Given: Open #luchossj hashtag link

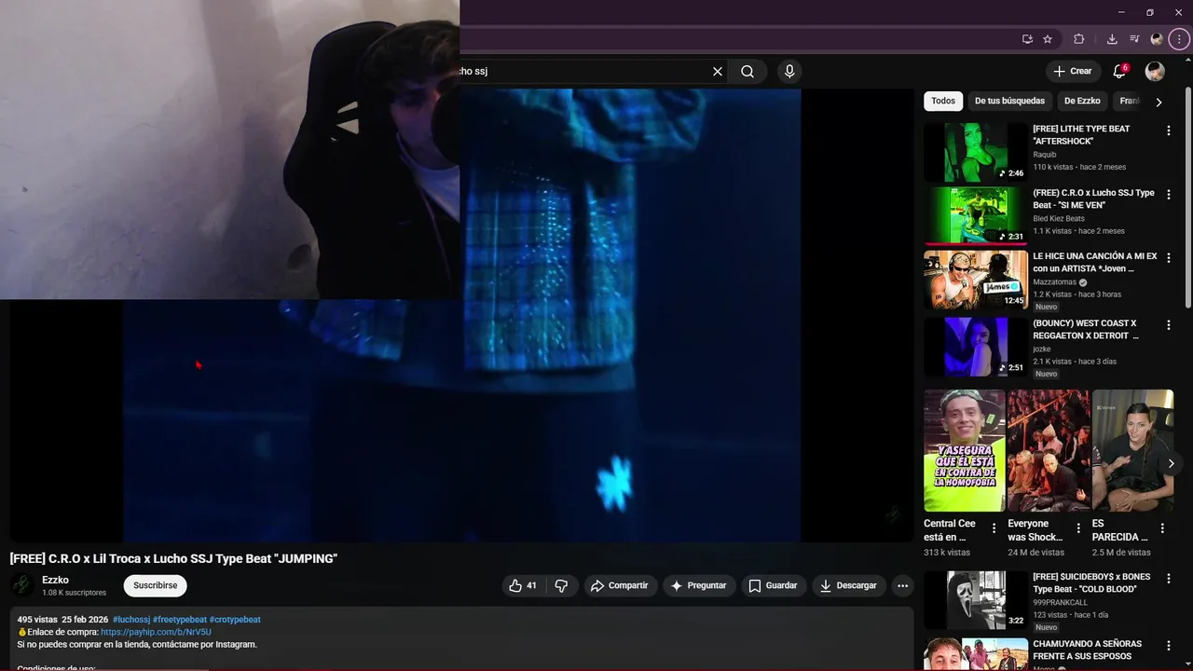Looking at the screenshot, I should click(130, 620).
